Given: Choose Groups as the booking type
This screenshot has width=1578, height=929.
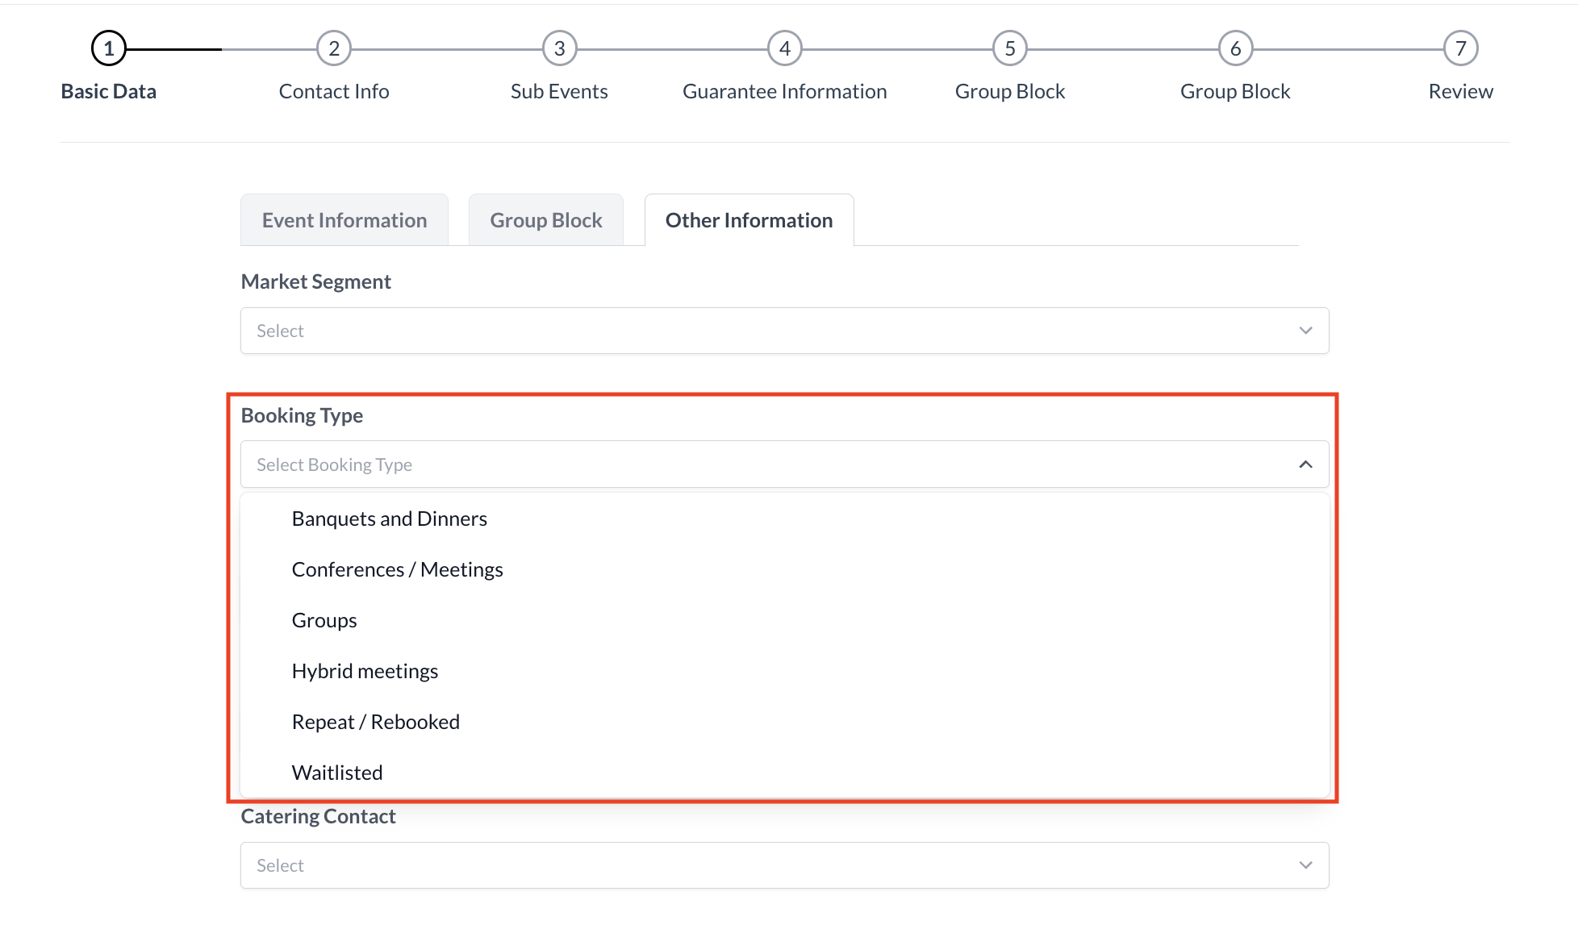Looking at the screenshot, I should 324,619.
